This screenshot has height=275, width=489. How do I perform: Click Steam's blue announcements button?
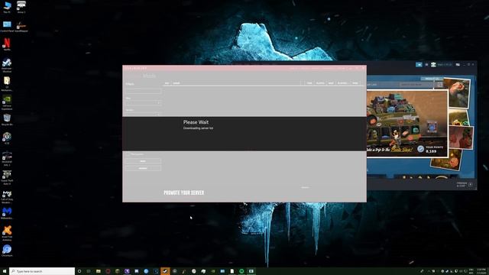[x=419, y=64]
